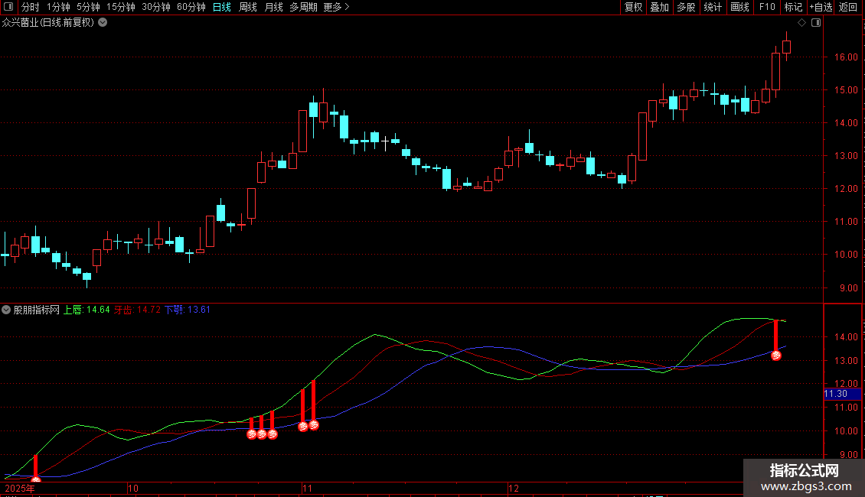
Task: Click the 2025年 date axis label
Action: point(20,488)
